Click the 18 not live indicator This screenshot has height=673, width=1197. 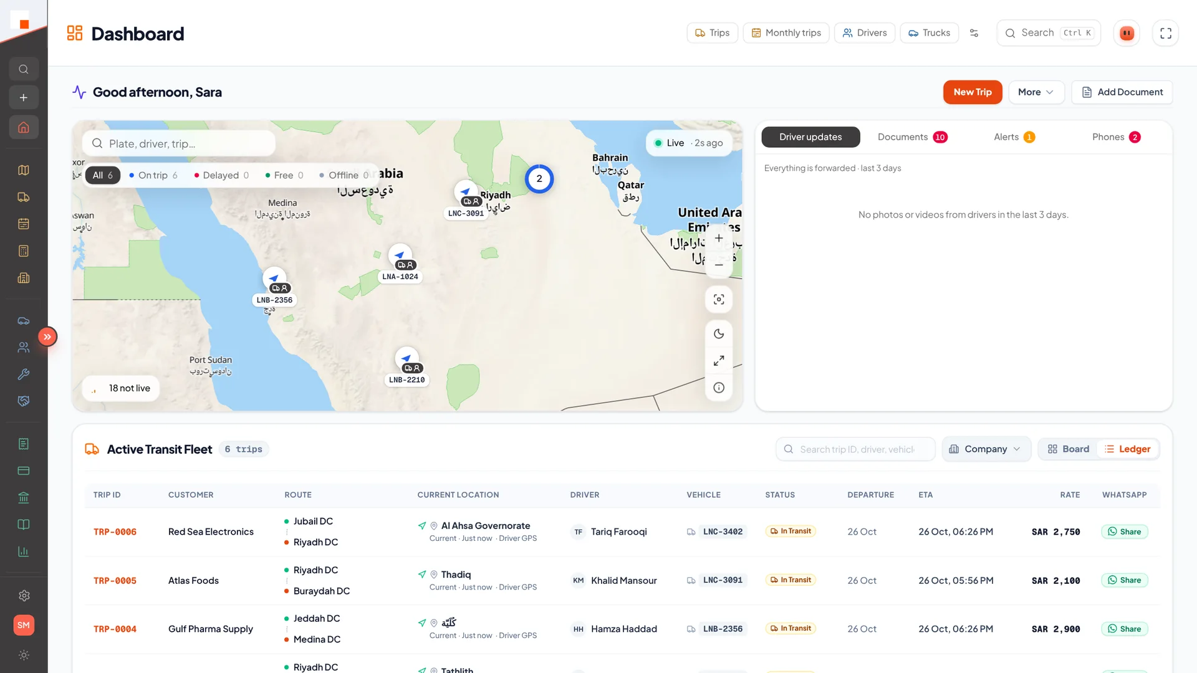coord(121,388)
